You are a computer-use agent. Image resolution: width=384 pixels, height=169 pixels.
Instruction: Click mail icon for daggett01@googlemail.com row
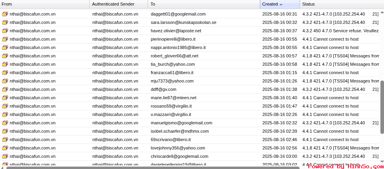[5, 14]
